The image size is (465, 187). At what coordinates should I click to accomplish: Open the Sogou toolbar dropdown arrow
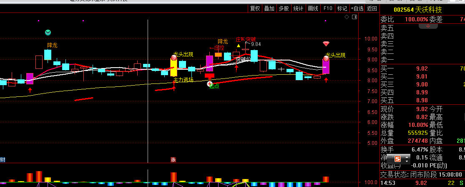(x=407, y=161)
